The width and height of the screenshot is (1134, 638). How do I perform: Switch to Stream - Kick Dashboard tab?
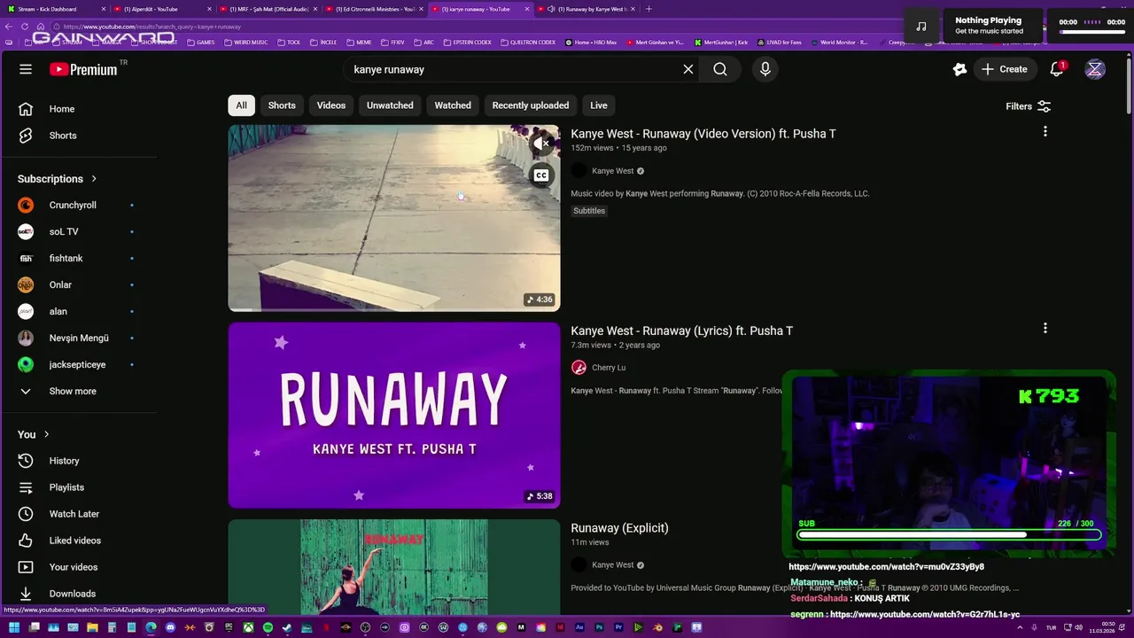pos(53,9)
